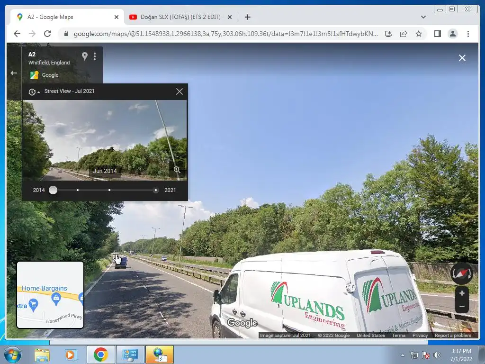Click the install app icon in address bar

388,34
